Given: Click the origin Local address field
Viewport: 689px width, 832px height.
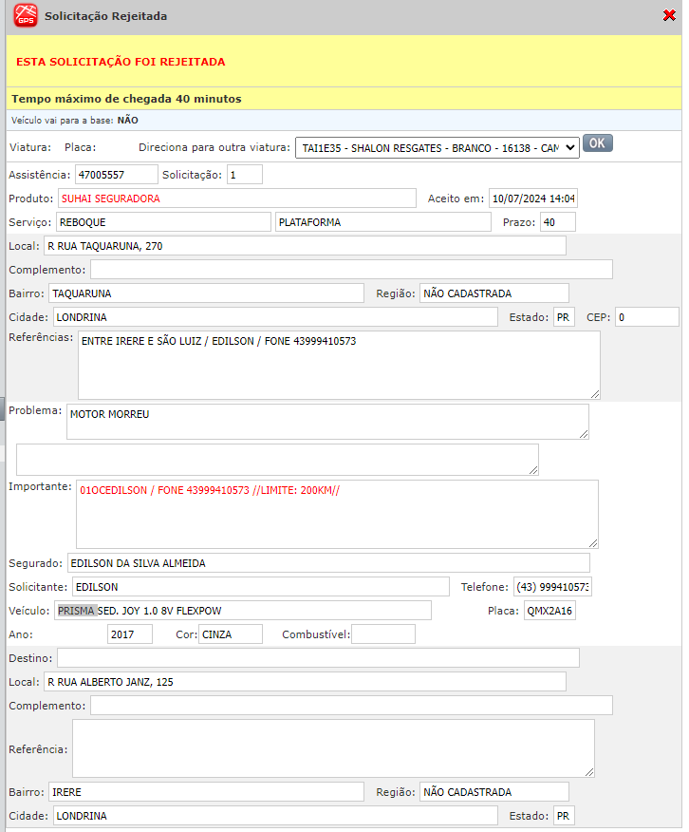Looking at the screenshot, I should 304,246.
